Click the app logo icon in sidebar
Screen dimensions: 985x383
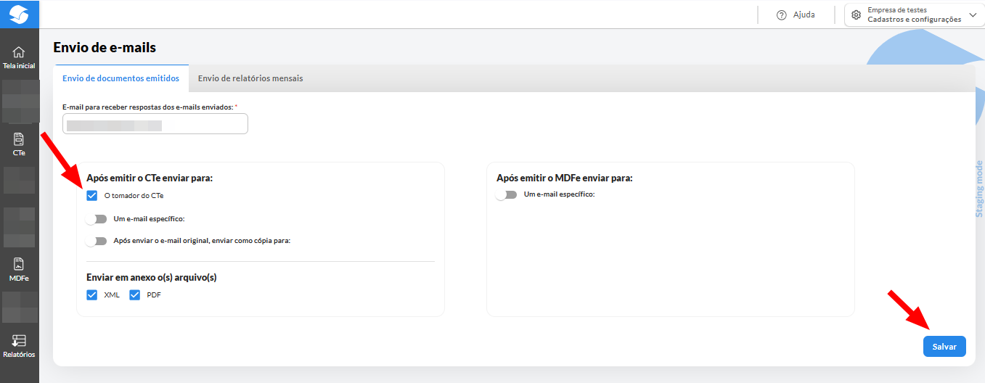19,14
